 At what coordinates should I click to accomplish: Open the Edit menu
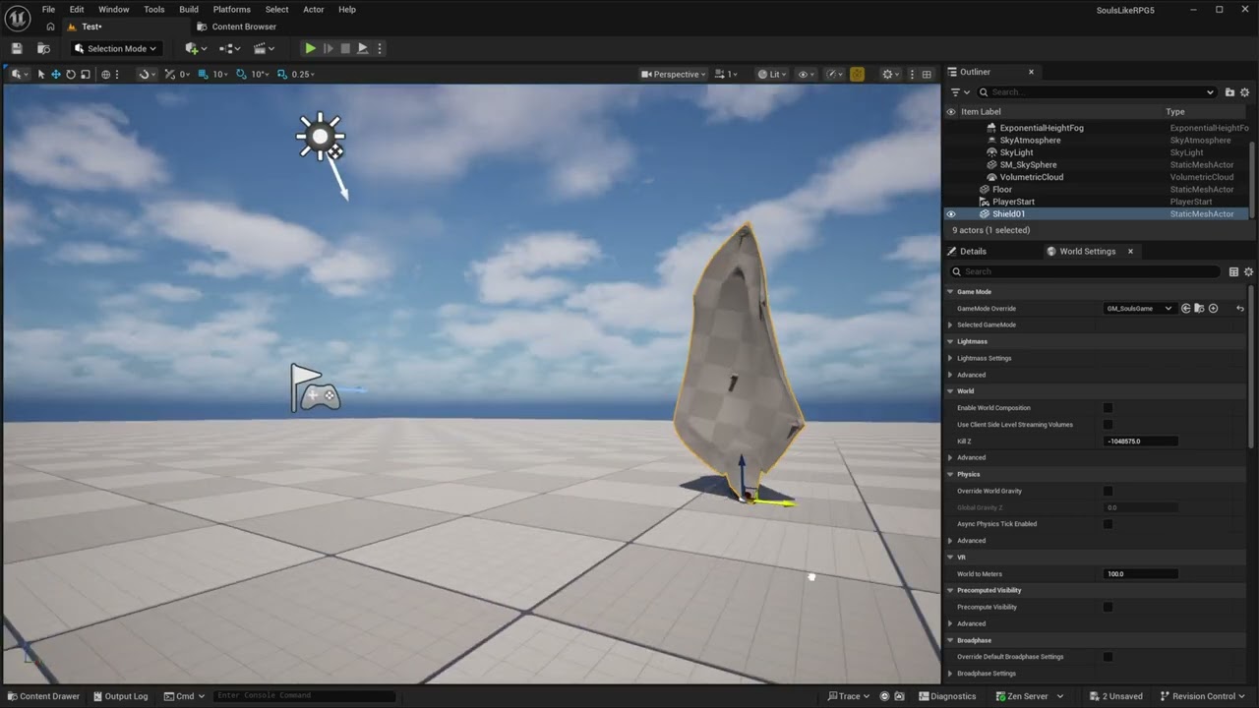point(77,9)
